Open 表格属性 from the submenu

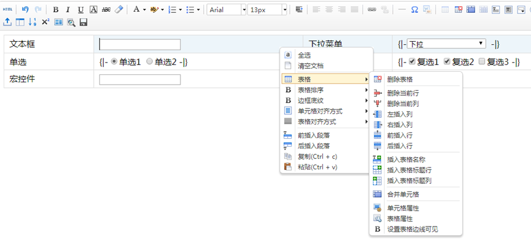coord(416,219)
